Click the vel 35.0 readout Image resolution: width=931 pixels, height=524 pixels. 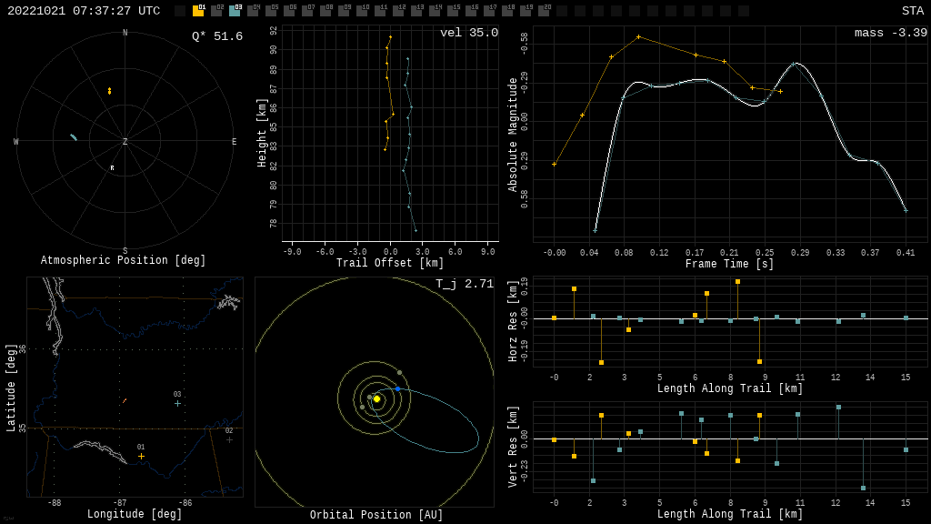pos(468,33)
